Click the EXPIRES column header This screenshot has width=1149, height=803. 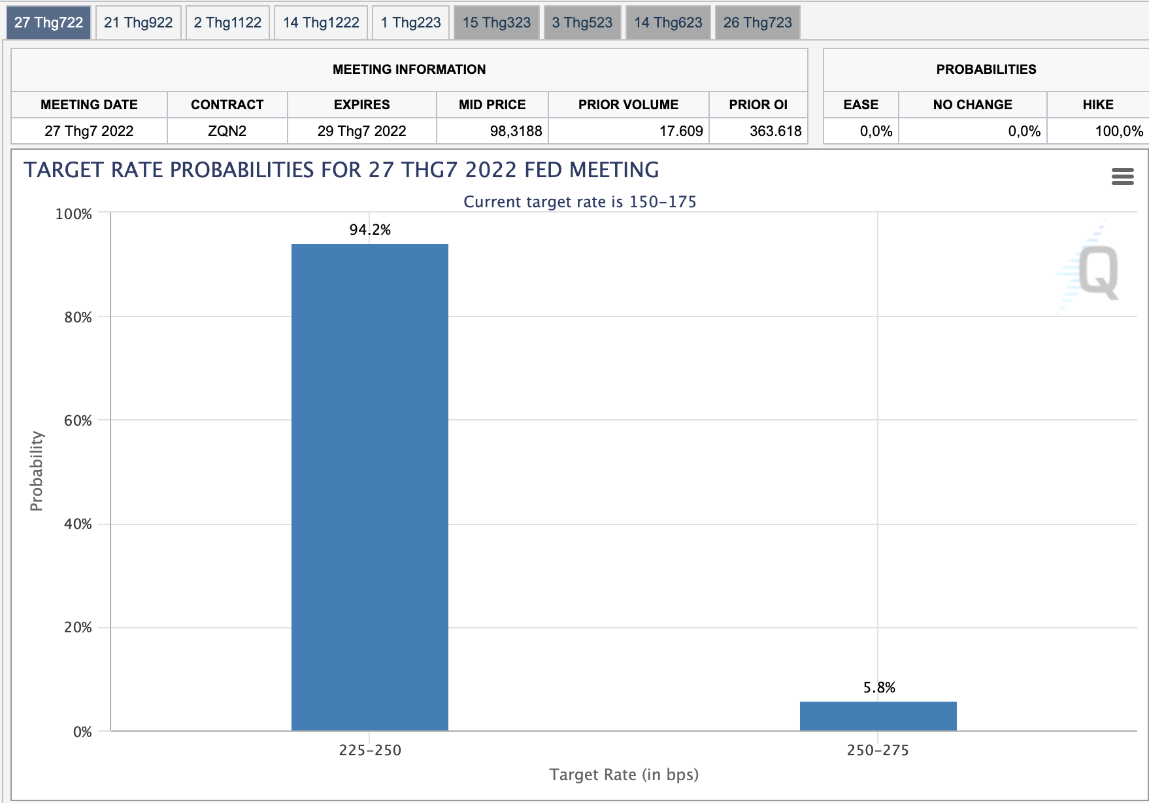361,105
